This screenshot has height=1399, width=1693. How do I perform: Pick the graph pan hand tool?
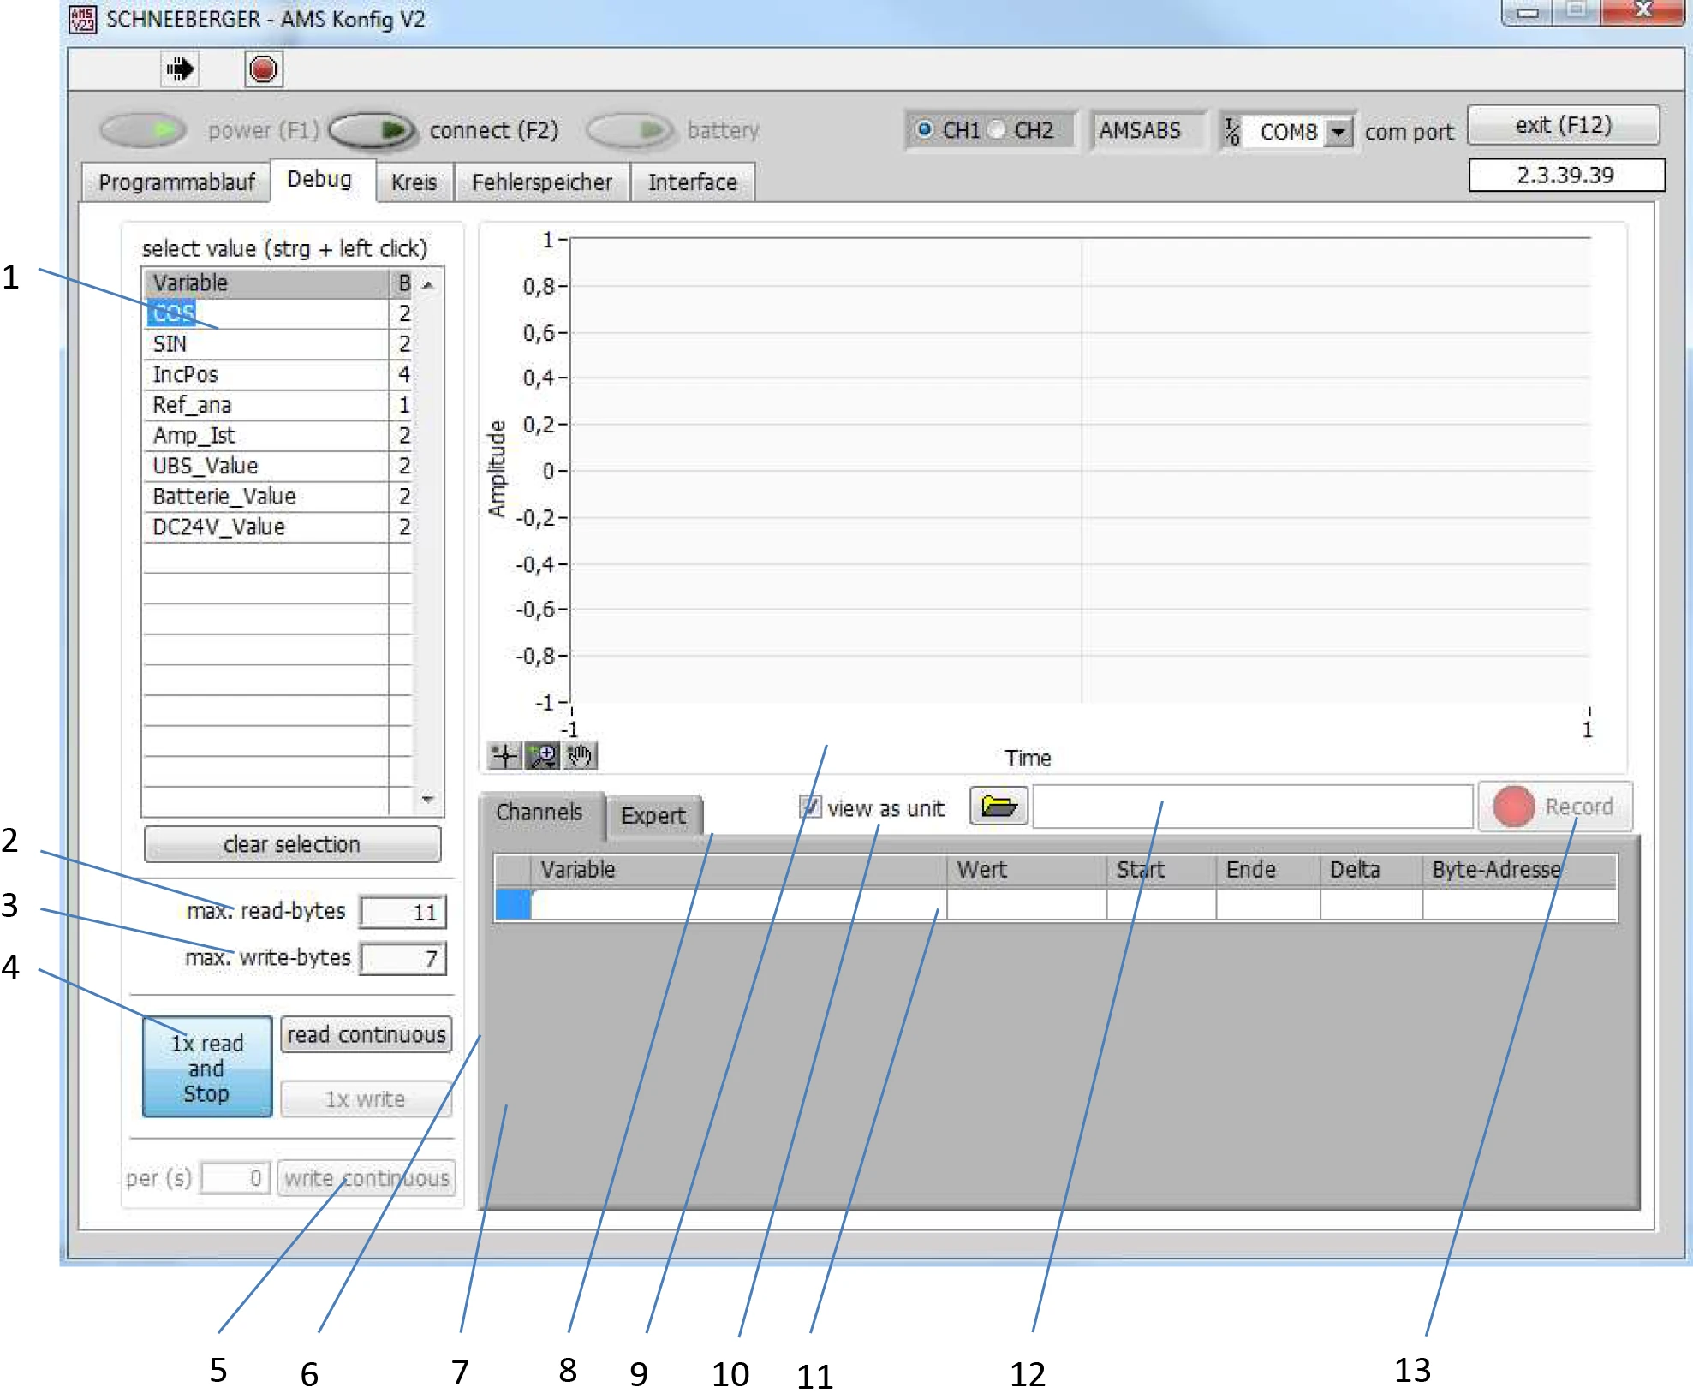click(580, 755)
